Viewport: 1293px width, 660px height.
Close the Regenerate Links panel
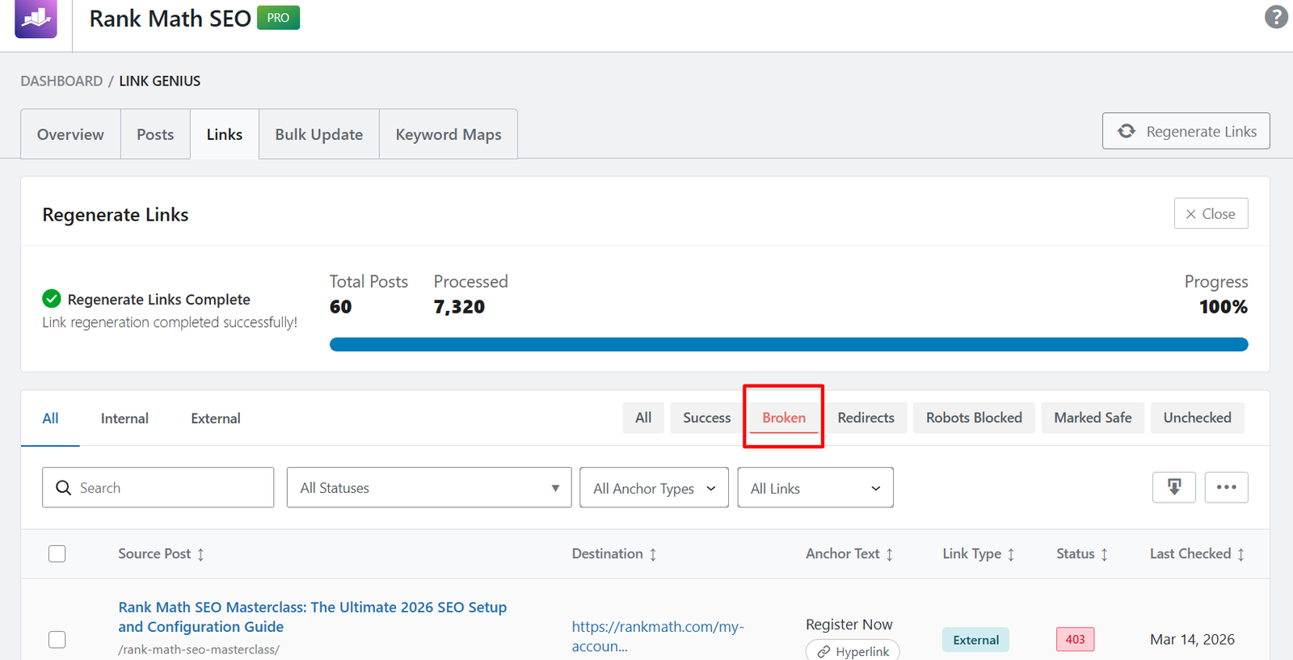1211,214
